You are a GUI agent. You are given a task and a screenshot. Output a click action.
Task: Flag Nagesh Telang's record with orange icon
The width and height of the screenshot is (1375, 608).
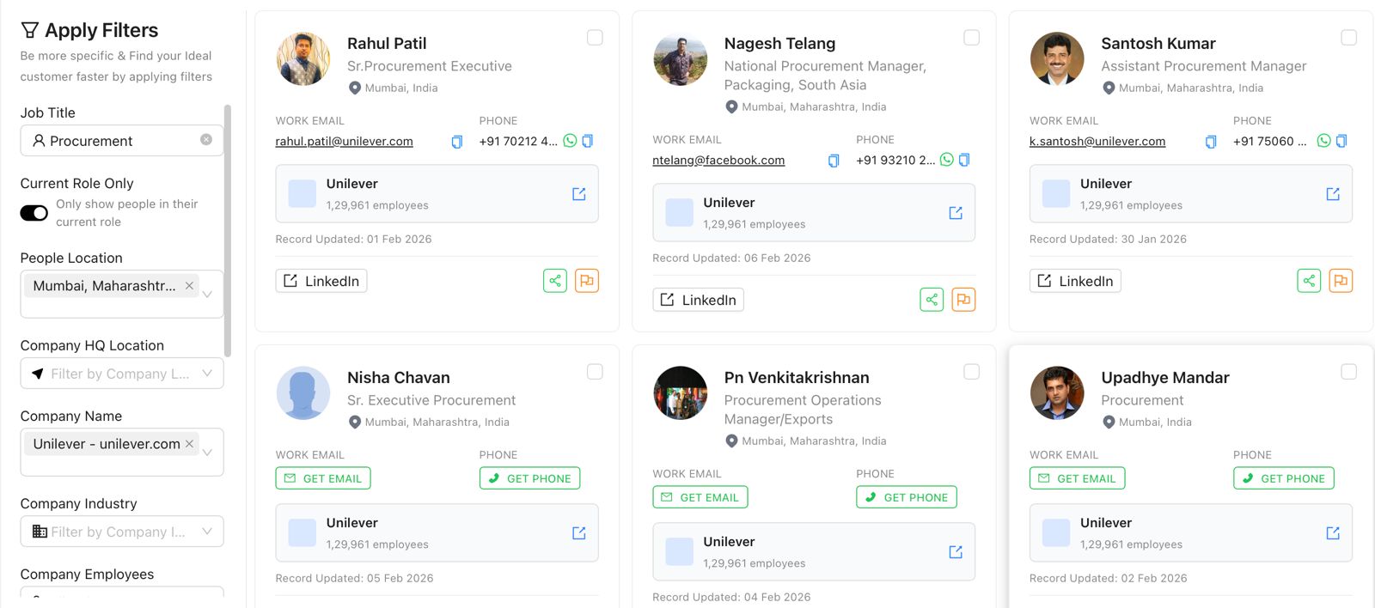963,300
